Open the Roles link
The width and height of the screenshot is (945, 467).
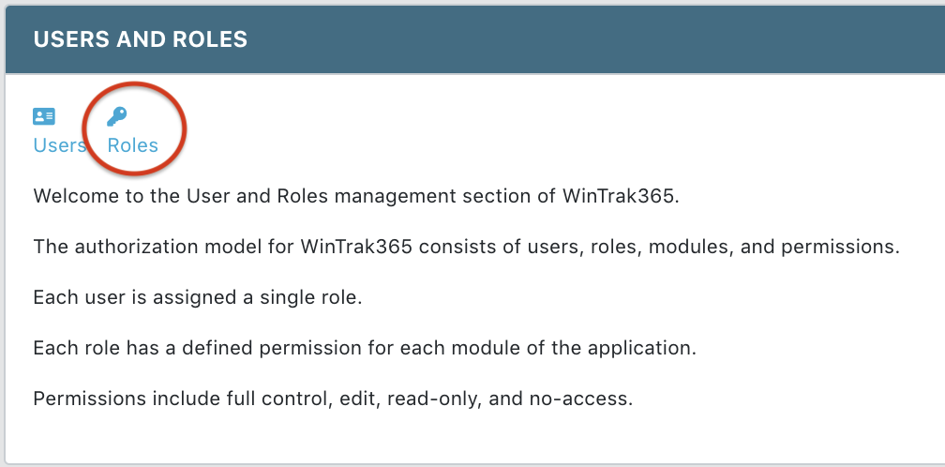coord(133,145)
